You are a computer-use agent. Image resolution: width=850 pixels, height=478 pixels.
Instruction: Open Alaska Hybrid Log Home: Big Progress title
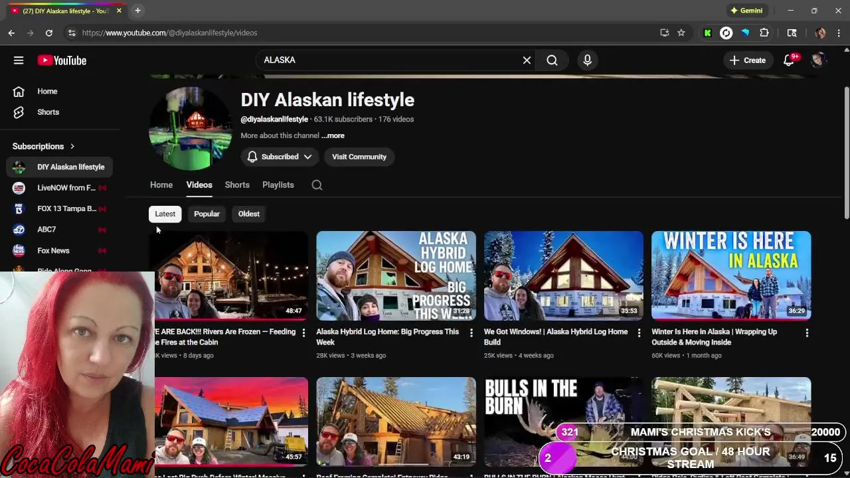pyautogui.click(x=388, y=337)
